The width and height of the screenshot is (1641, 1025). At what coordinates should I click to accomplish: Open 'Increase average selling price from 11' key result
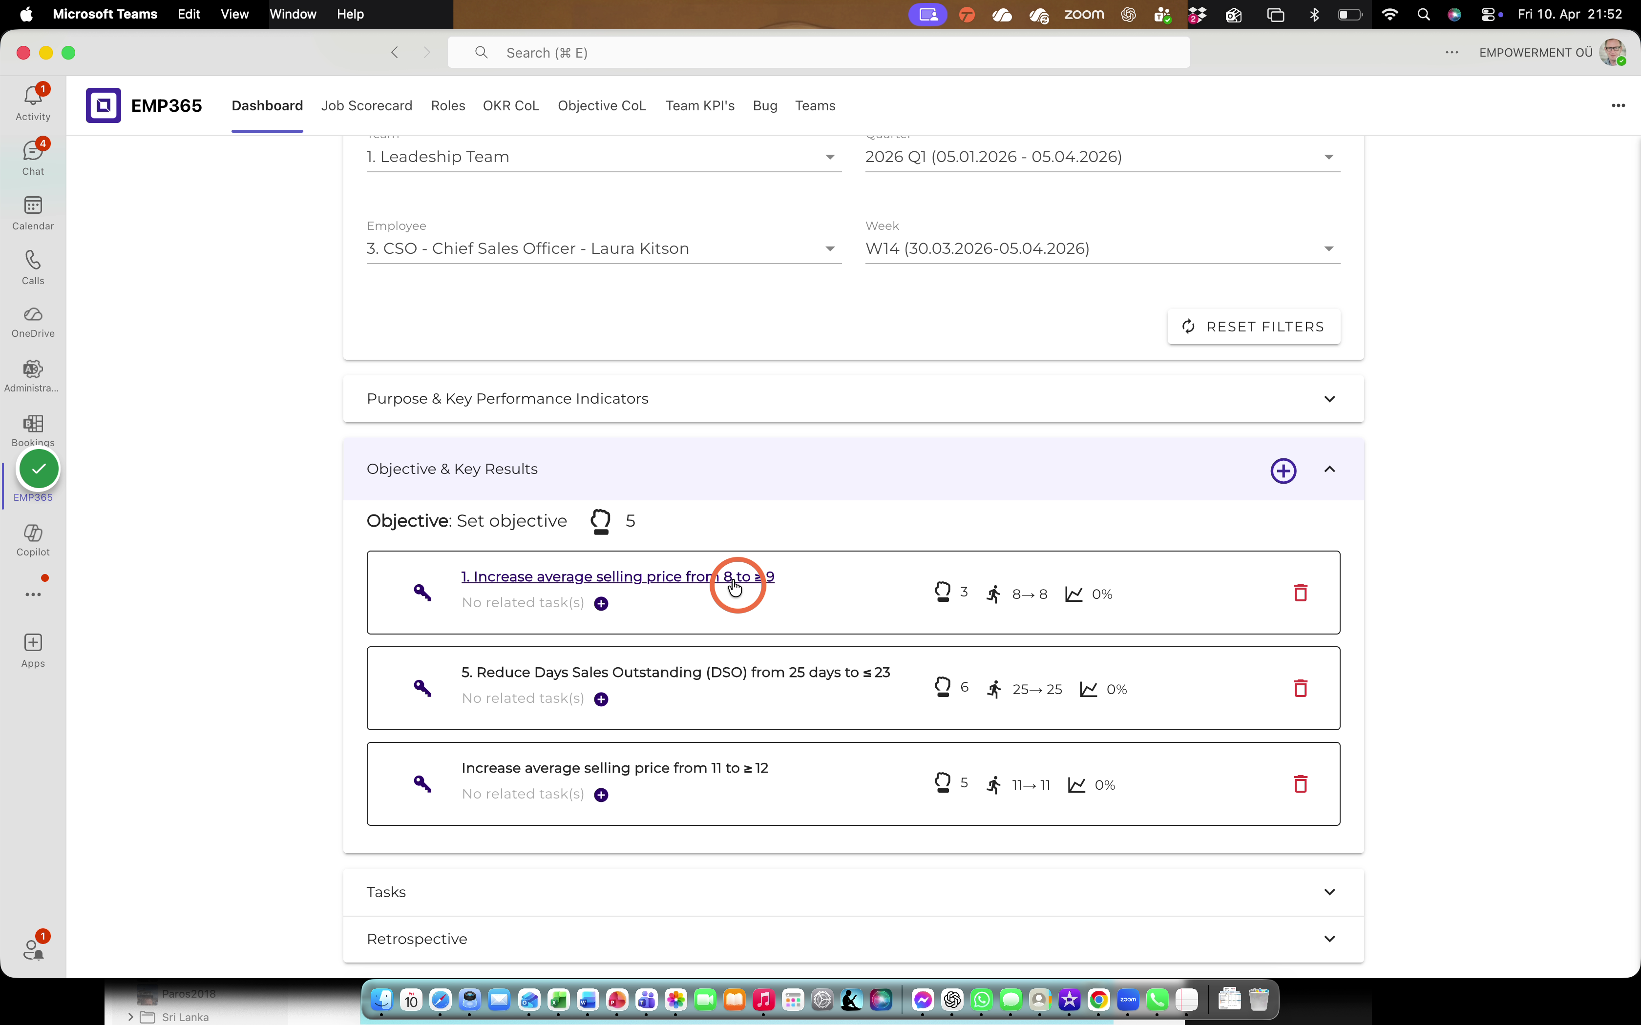(614, 767)
